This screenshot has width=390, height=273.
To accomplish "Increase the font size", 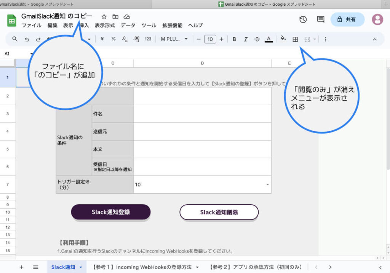I will pos(221,39).
